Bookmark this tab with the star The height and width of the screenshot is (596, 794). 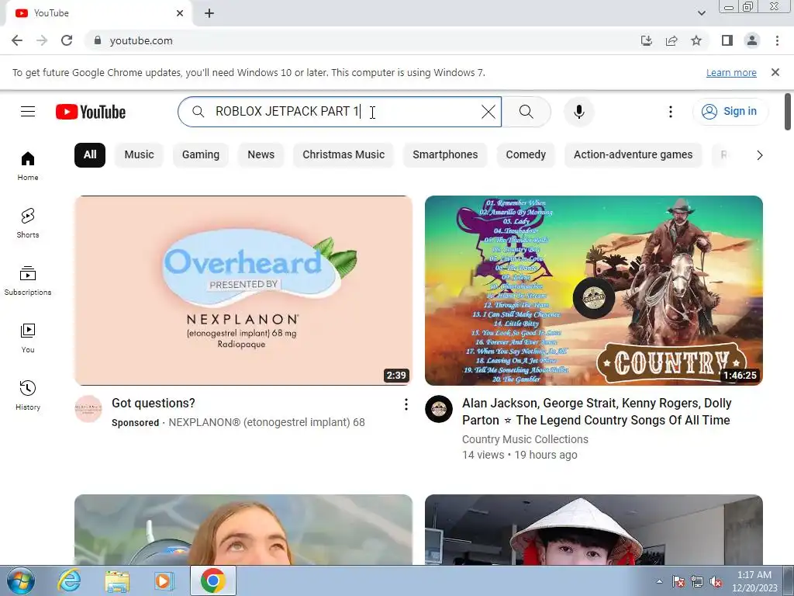[x=696, y=40]
